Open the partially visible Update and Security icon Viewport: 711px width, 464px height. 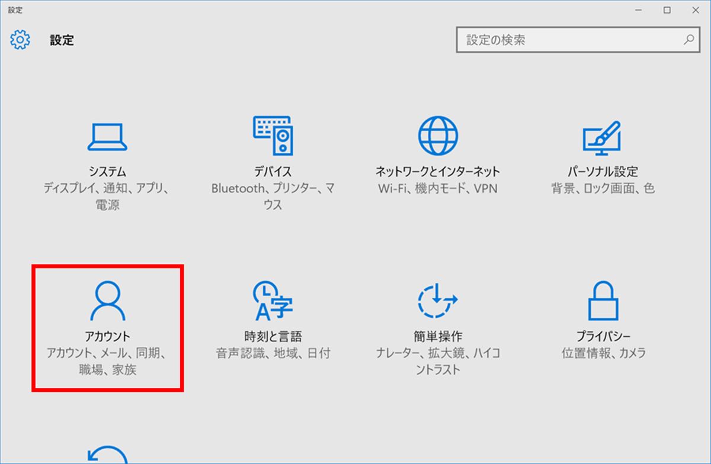pos(107,455)
